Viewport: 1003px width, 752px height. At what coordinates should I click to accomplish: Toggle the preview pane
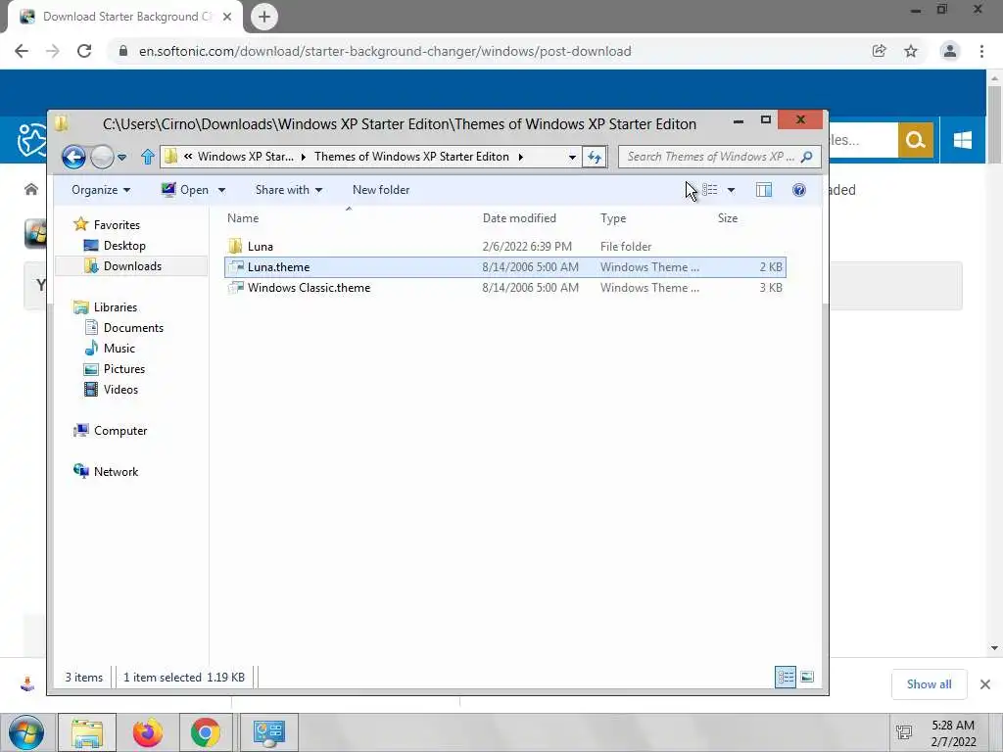764,190
